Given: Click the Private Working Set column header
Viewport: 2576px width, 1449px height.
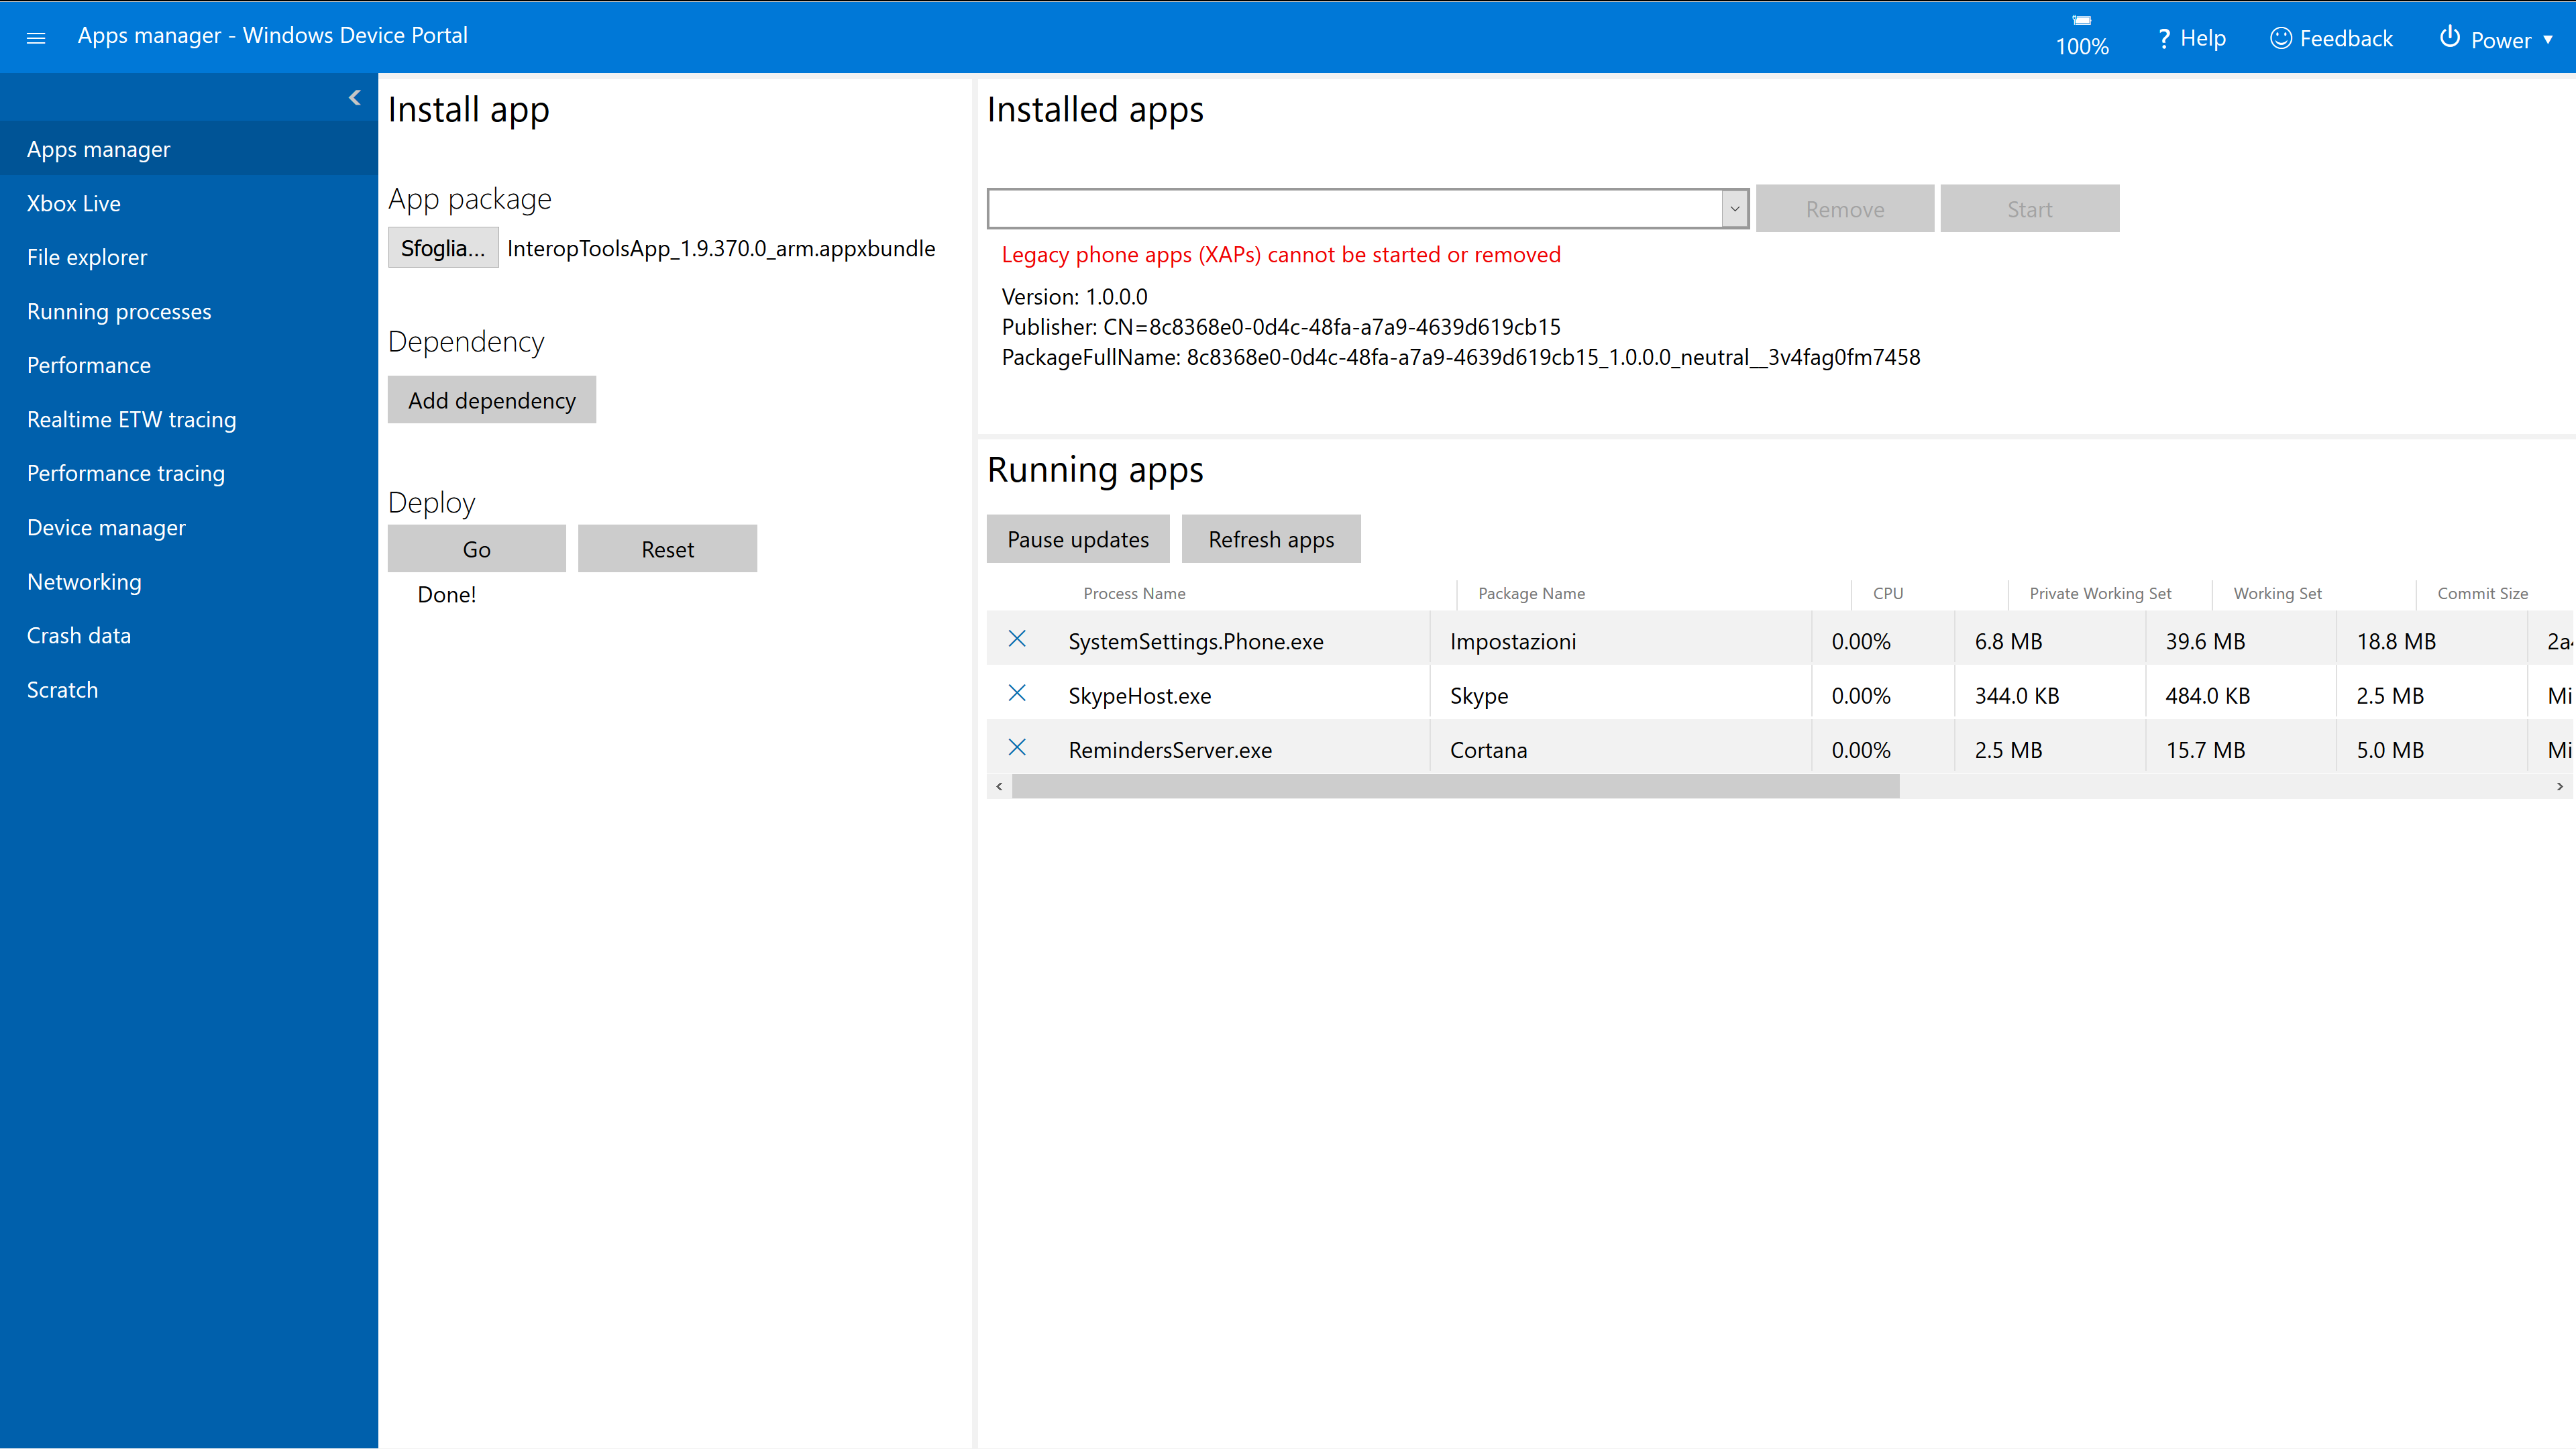Looking at the screenshot, I should coord(2100,593).
